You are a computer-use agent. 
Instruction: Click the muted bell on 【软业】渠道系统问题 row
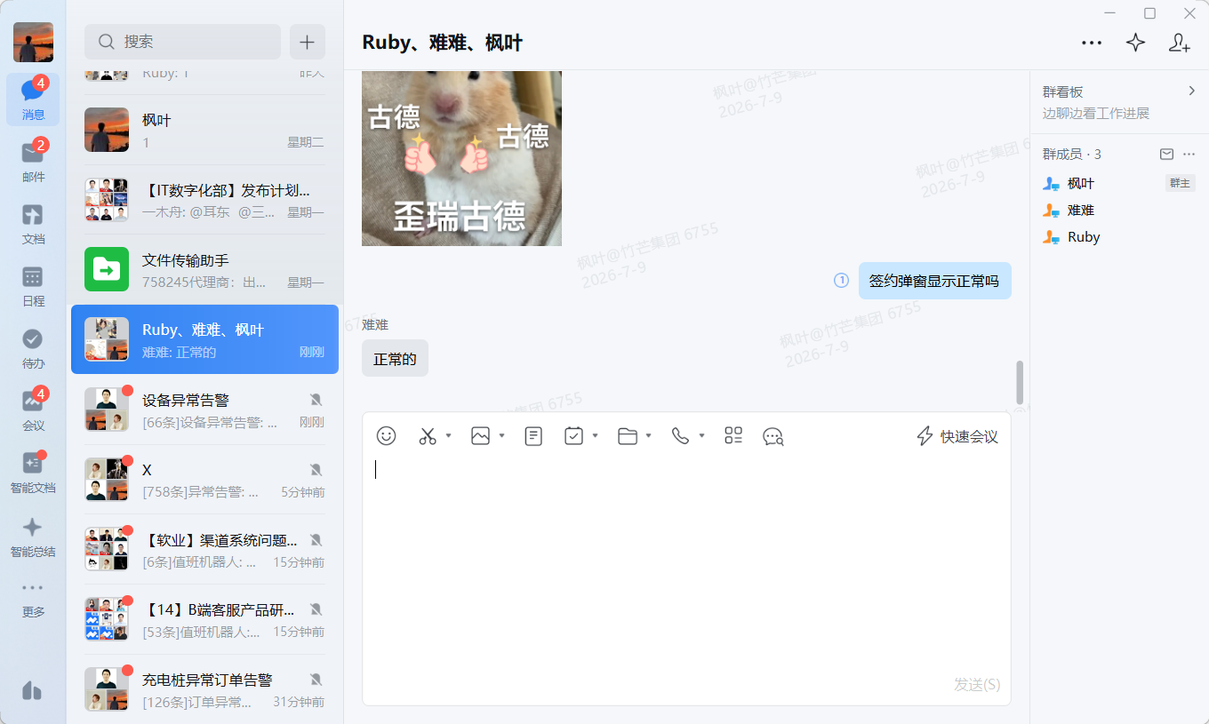(x=316, y=539)
